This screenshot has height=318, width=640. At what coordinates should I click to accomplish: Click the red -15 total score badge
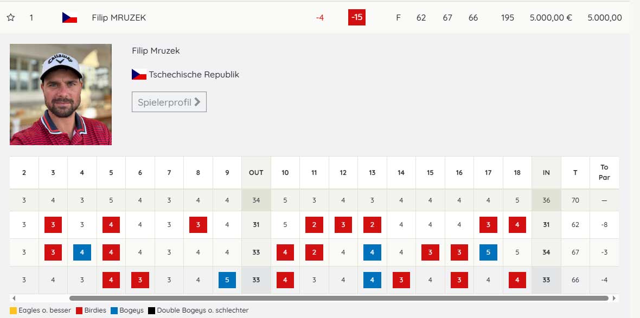tap(356, 17)
